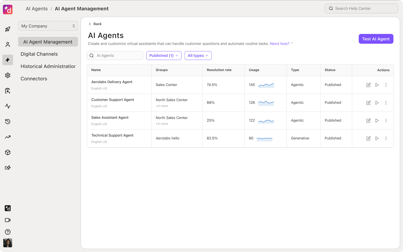
Task: Select AI Agent Management in side menu
Action: tap(48, 42)
